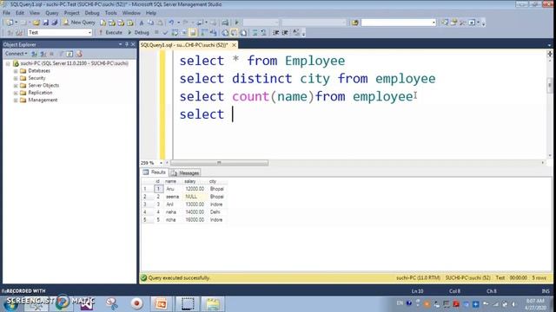The image size is (556, 312).
Task: Open the Debug menu
Action: pyautogui.click(x=92, y=13)
